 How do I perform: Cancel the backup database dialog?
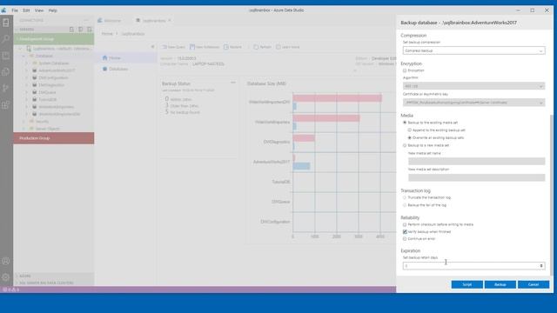pyautogui.click(x=534, y=284)
